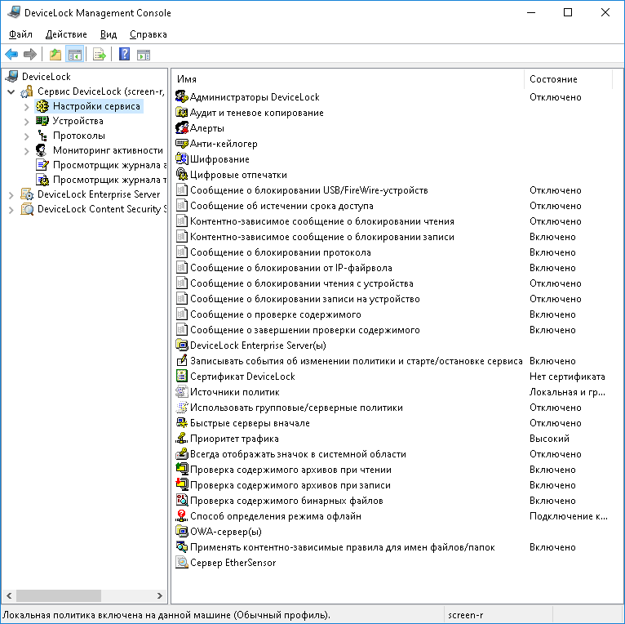The width and height of the screenshot is (625, 624).
Task: Click the Администраторы DeviceLock icon
Action: [182, 96]
